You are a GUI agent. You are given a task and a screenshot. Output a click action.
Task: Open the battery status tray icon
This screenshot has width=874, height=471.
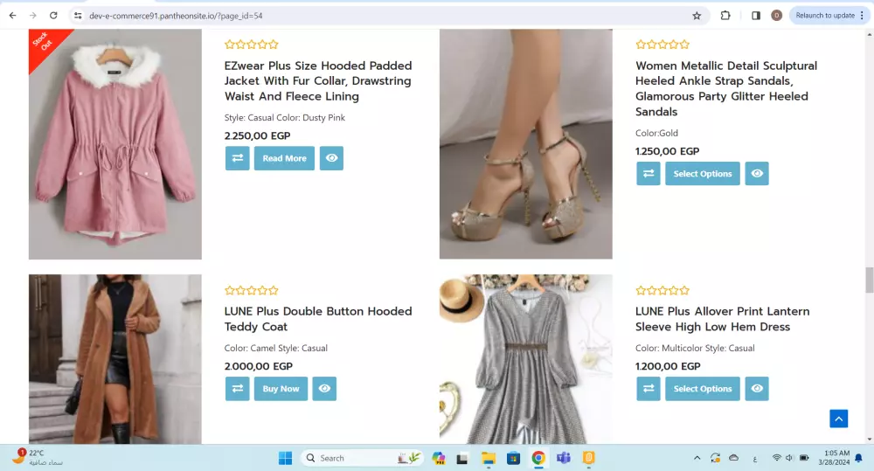[x=804, y=458]
